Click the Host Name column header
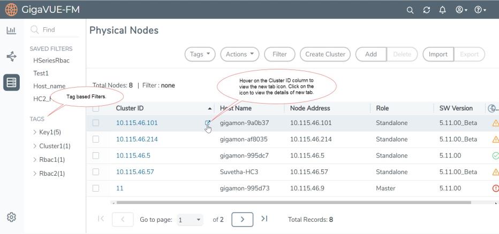Viewport: 499px width, 234px height. tap(236, 108)
